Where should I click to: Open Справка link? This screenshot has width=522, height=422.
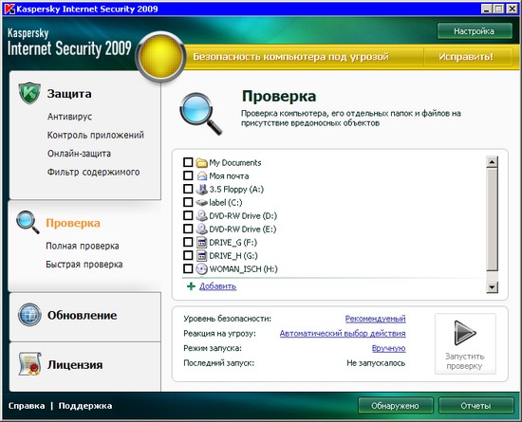click(x=27, y=406)
